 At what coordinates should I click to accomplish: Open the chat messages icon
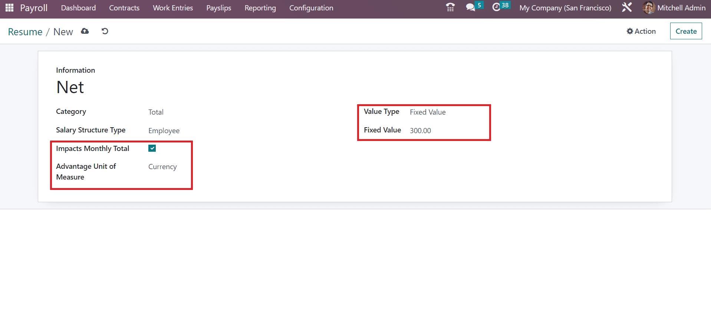click(470, 7)
